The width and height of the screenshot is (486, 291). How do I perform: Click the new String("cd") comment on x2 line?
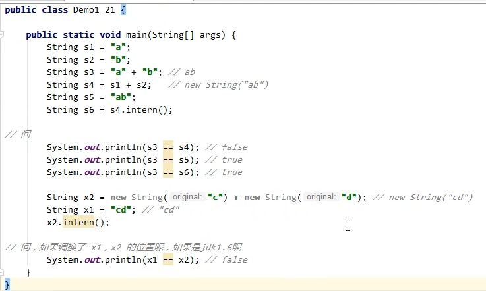(x=423, y=198)
